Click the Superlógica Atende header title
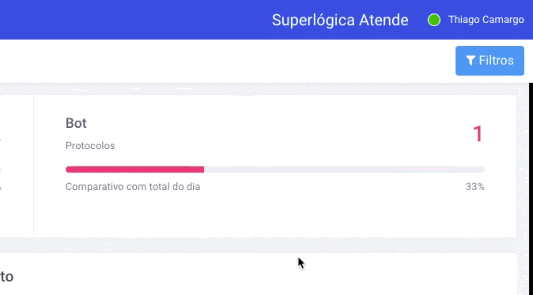This screenshot has width=533, height=295. pyautogui.click(x=340, y=20)
